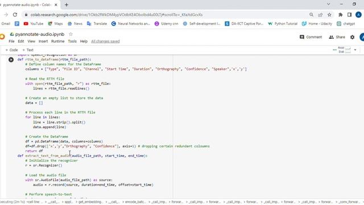This screenshot has width=364, height=205.
Task: Open the YouTube bookmark
Action: (34, 24)
